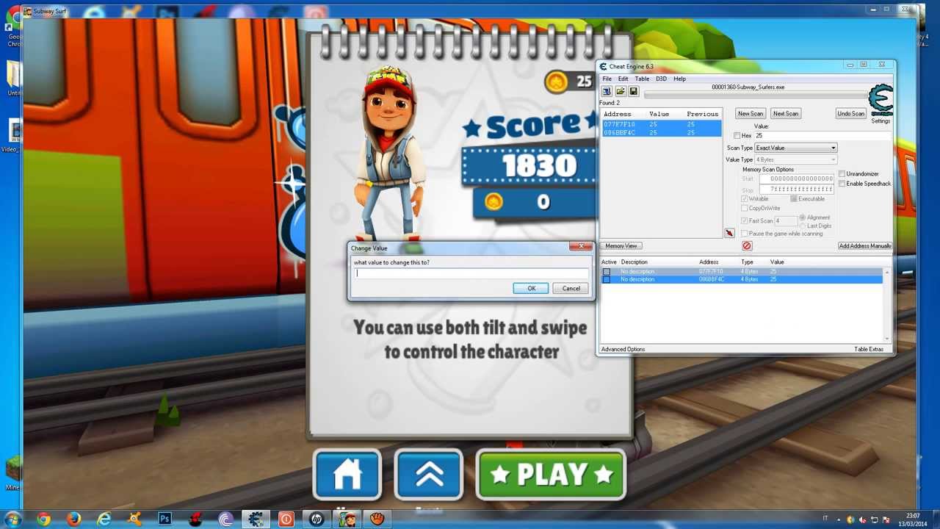Image resolution: width=940 pixels, height=529 pixels.
Task: Click the Change Value input field
Action: click(471, 273)
